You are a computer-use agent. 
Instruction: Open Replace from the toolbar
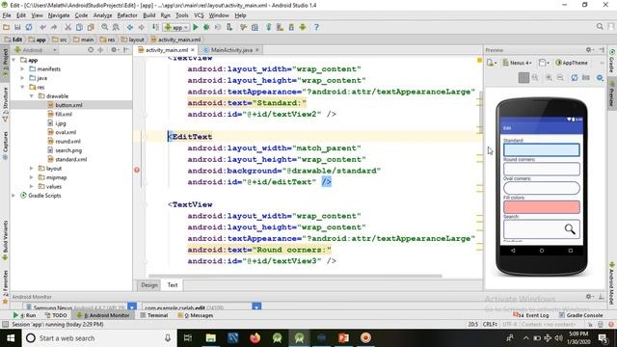(116, 27)
